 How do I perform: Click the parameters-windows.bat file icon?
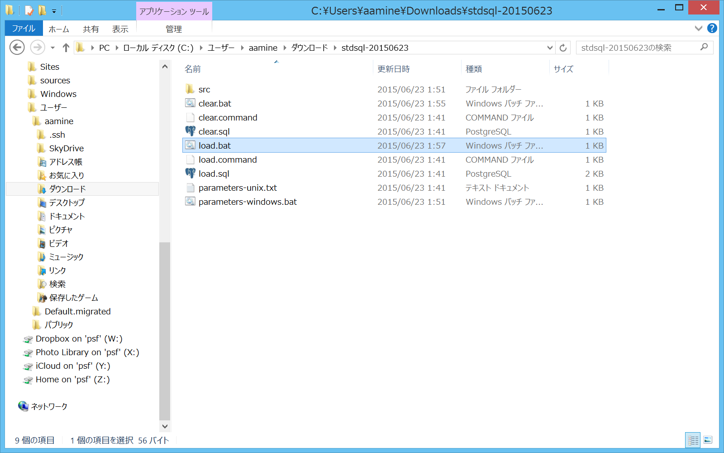point(191,202)
